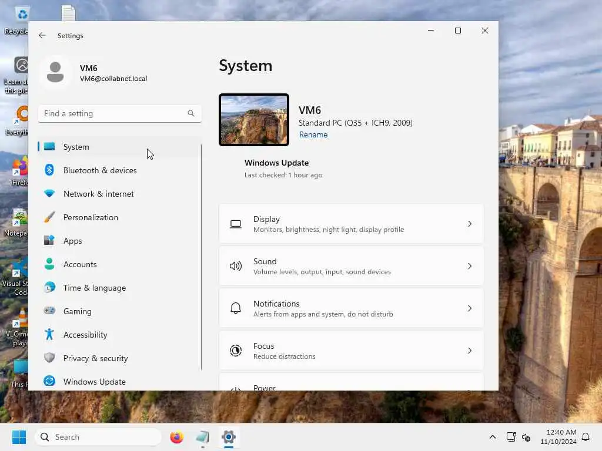The width and height of the screenshot is (602, 451).
Task: Click the Display laptop icon
Action: coord(236,224)
